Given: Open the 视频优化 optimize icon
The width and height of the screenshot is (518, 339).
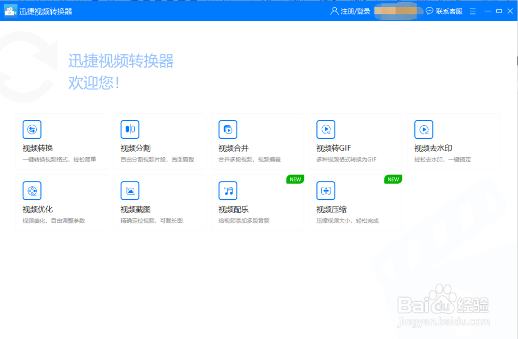Looking at the screenshot, I should pyautogui.click(x=32, y=190).
